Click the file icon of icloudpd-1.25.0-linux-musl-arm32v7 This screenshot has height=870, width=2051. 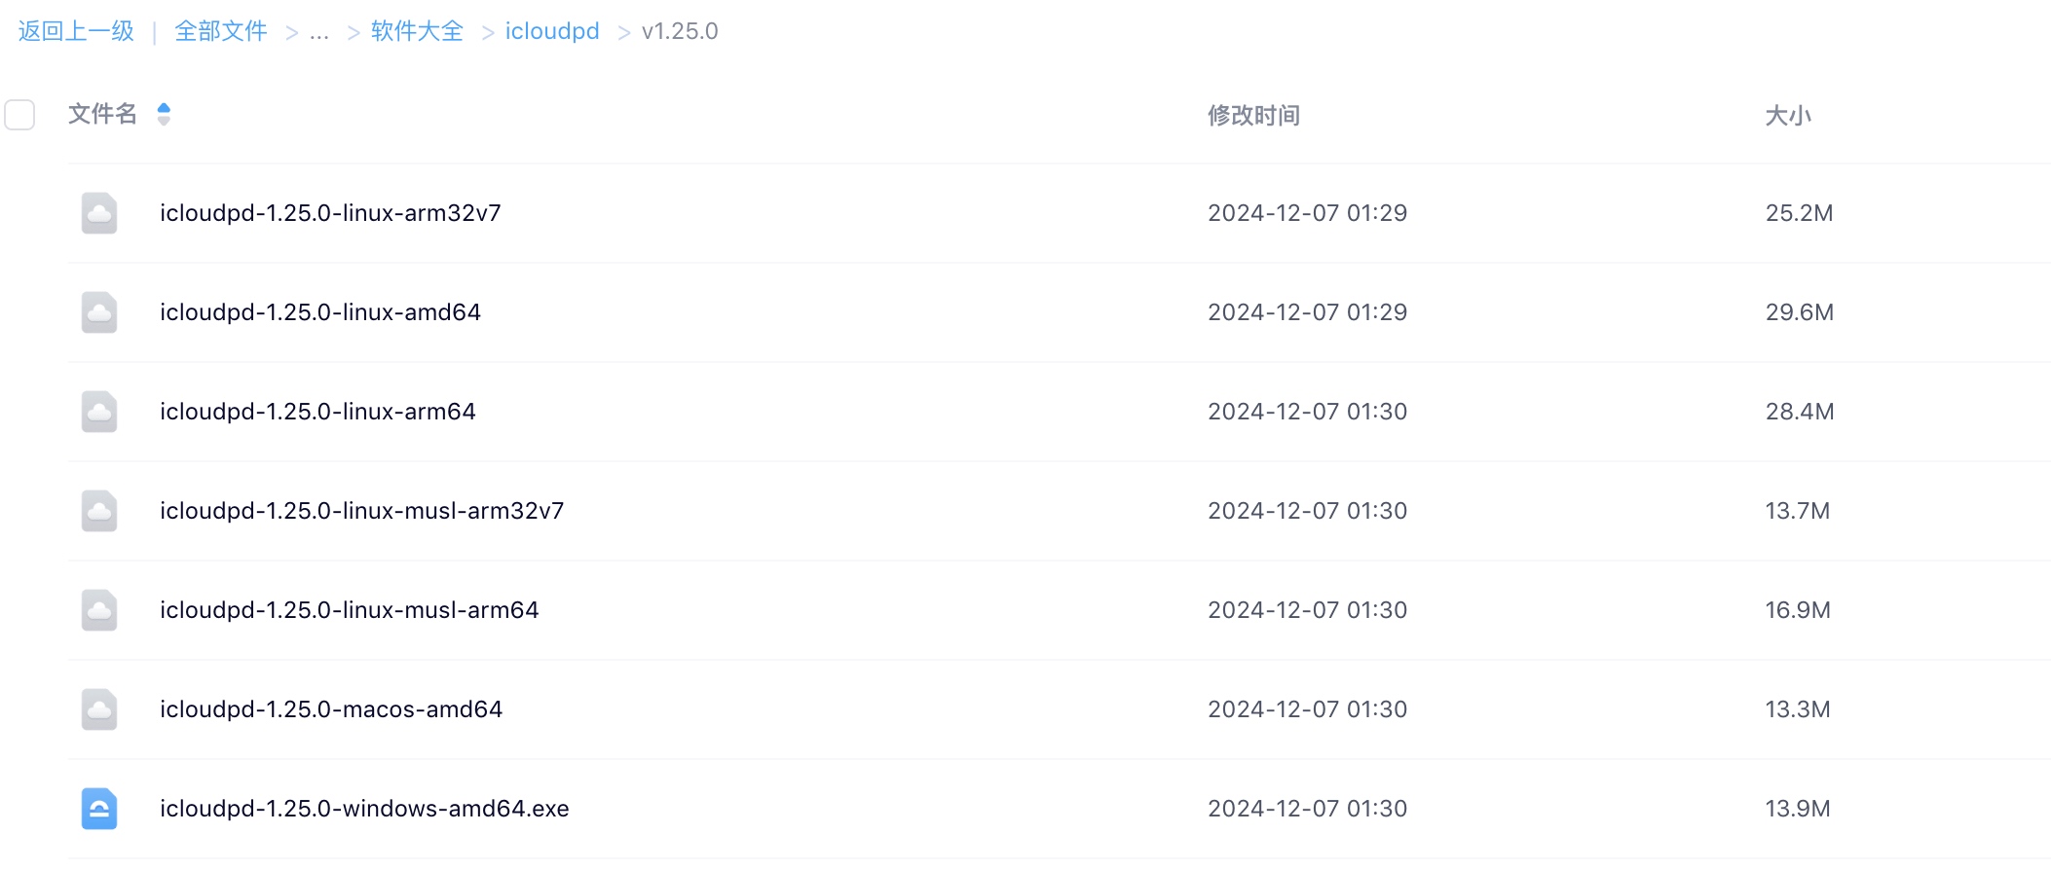(x=99, y=511)
